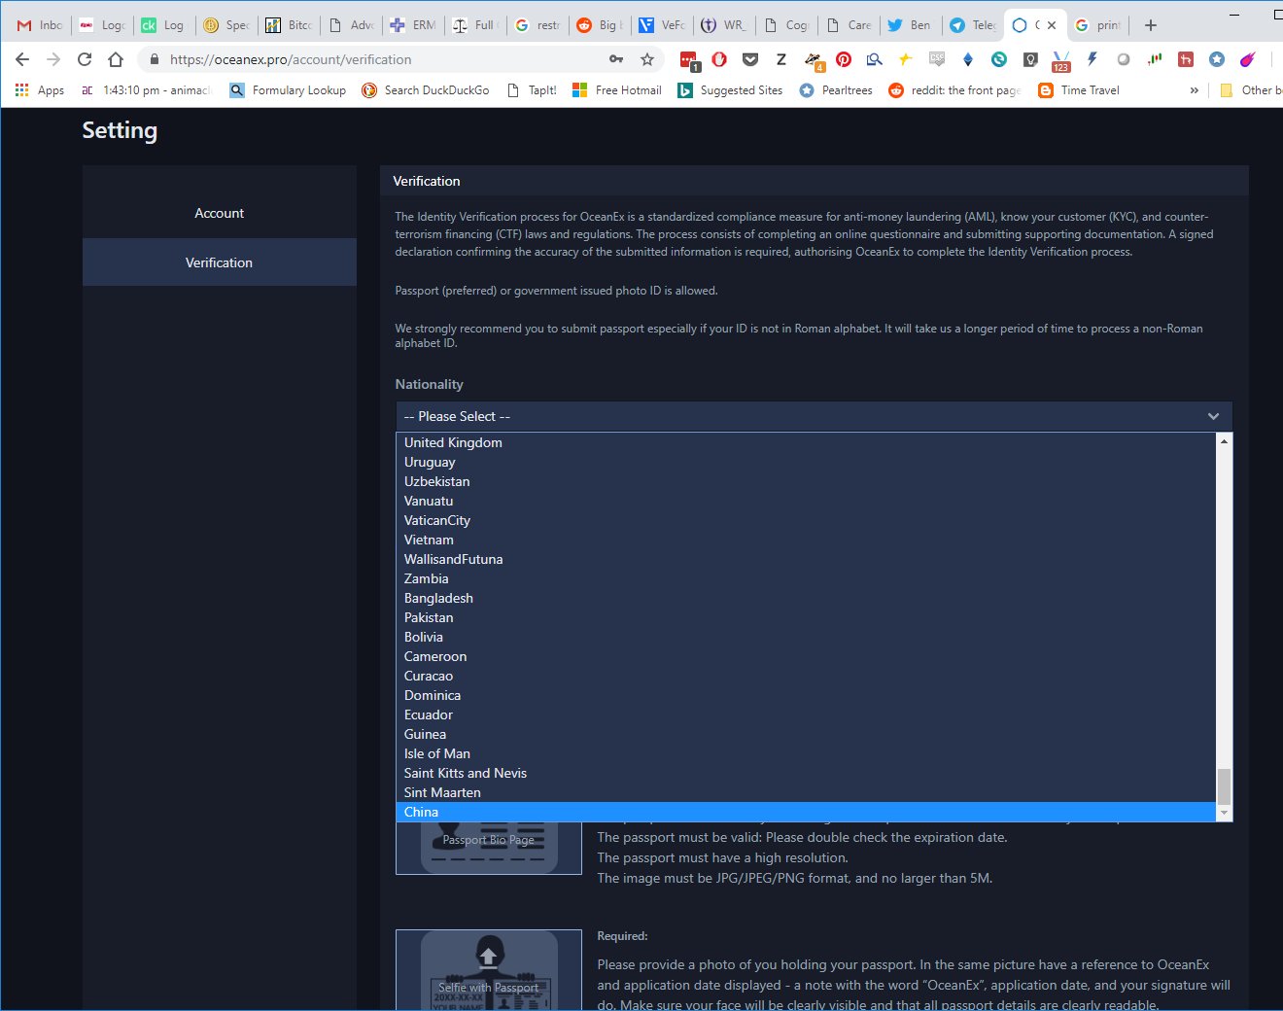Click the Z extension icon
The image size is (1283, 1011).
pos(781,59)
